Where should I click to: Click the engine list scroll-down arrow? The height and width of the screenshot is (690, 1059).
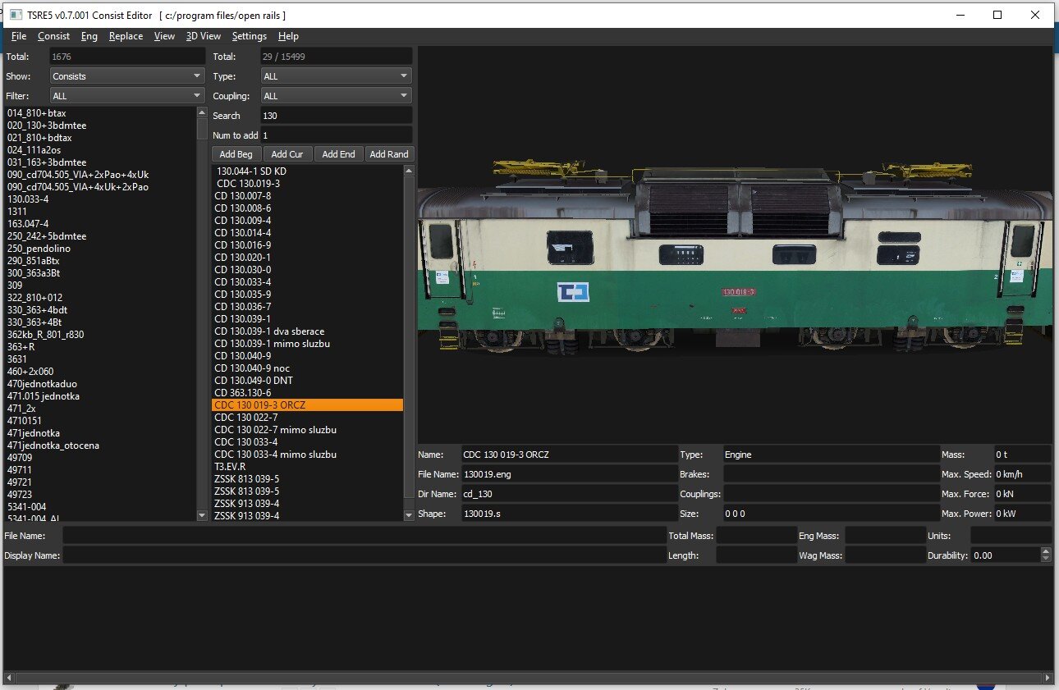409,515
